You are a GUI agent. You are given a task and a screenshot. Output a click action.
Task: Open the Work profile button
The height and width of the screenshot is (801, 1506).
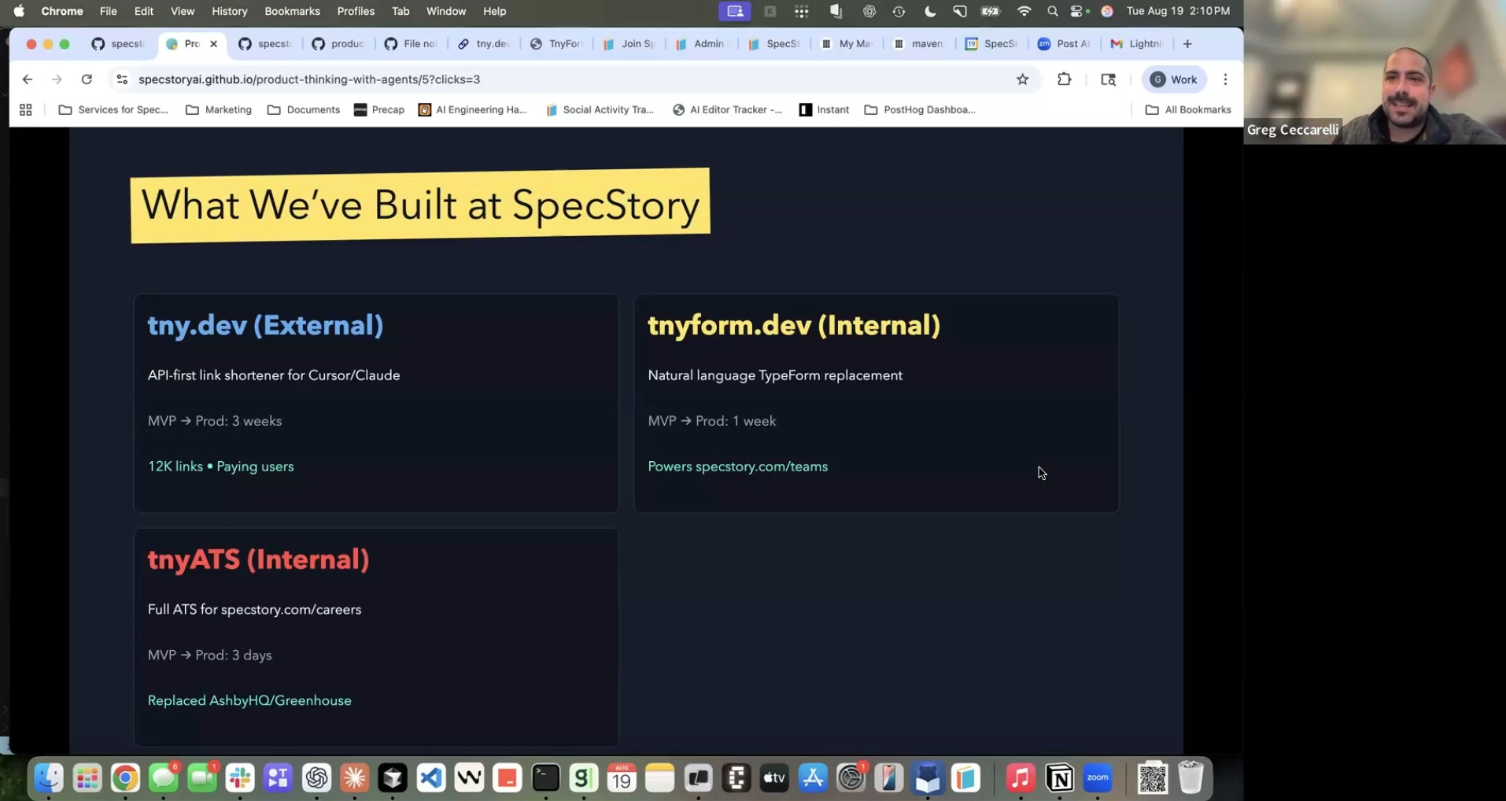[1173, 79]
